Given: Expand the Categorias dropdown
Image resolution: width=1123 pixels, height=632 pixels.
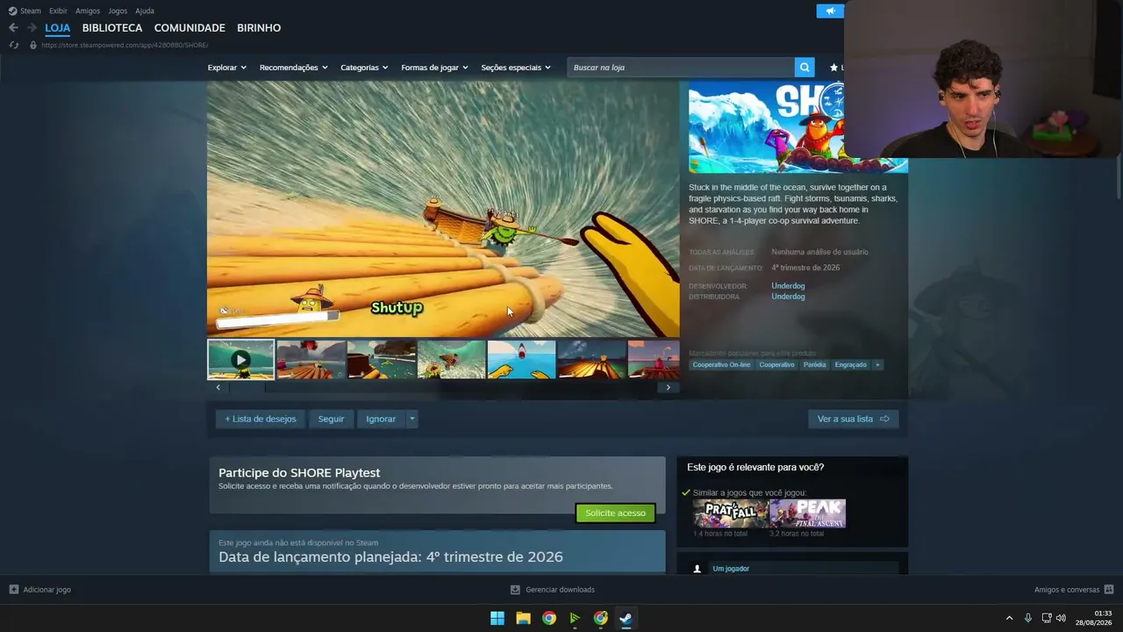Looking at the screenshot, I should click(x=364, y=68).
